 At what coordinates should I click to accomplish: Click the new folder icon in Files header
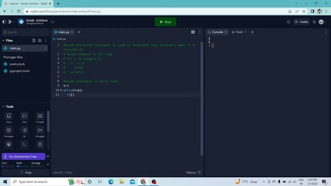coord(40,40)
